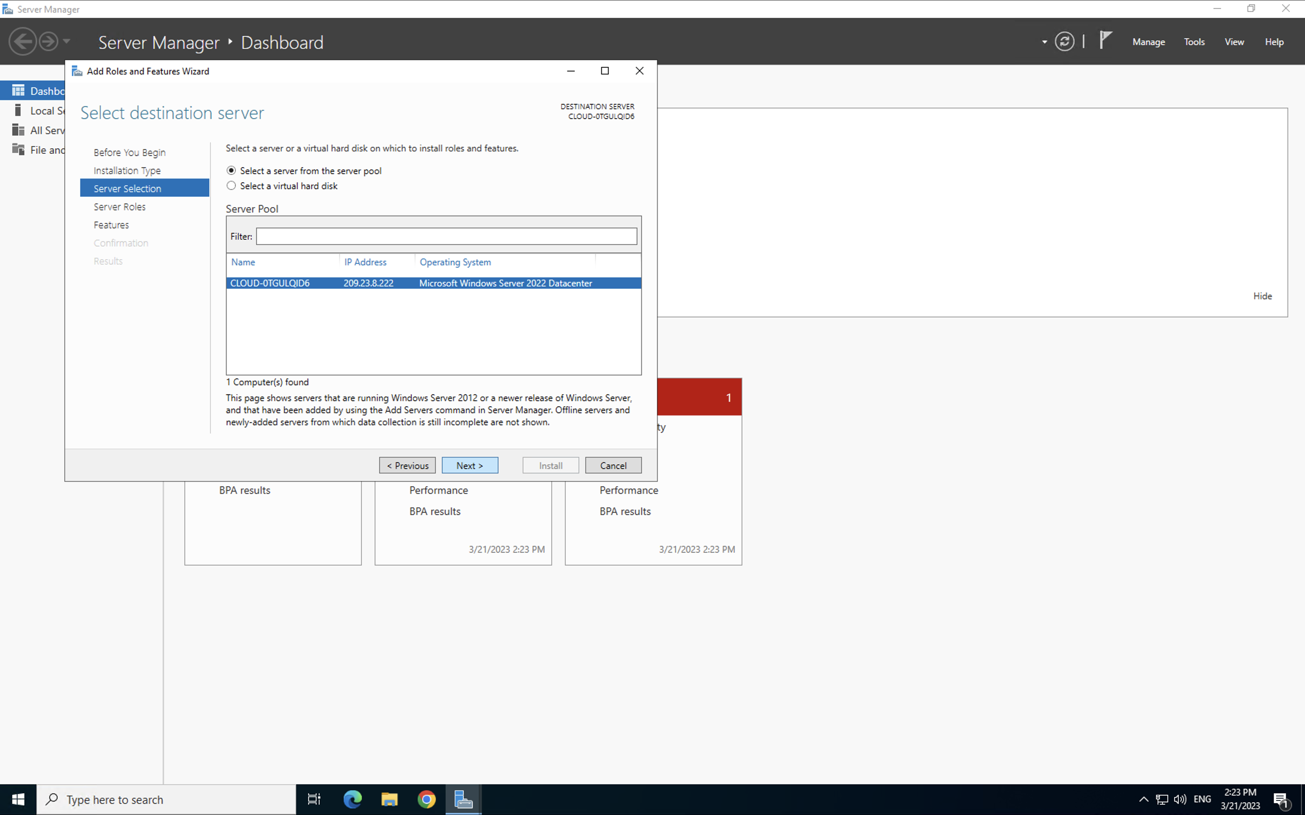1305x815 pixels.
Task: Show hidden system tray icons
Action: coord(1143,800)
